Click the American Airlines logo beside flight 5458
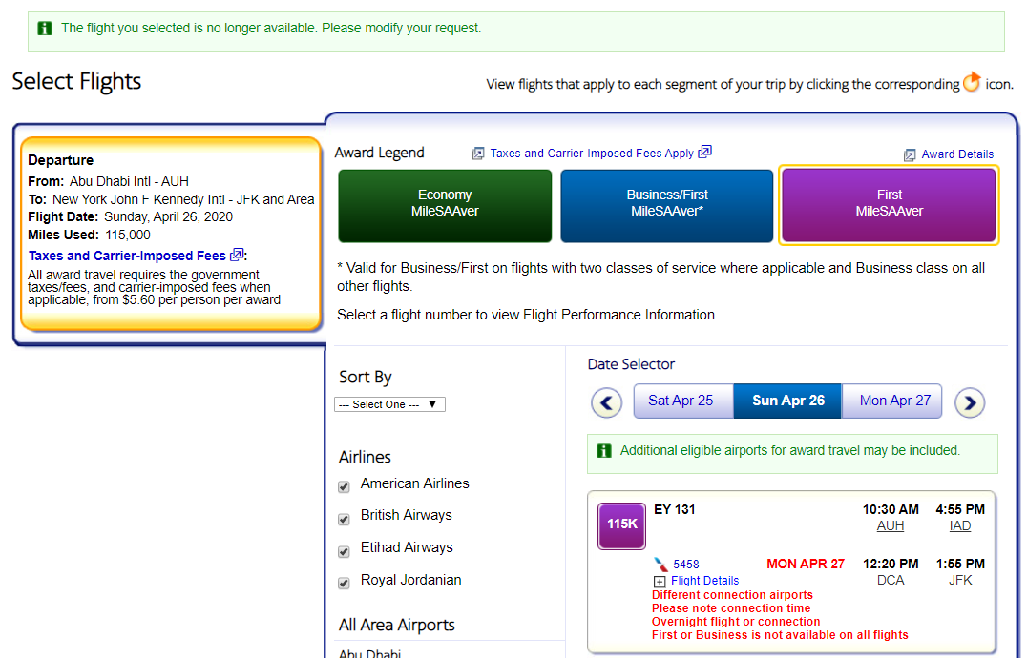The width and height of the screenshot is (1027, 658). pos(660,564)
